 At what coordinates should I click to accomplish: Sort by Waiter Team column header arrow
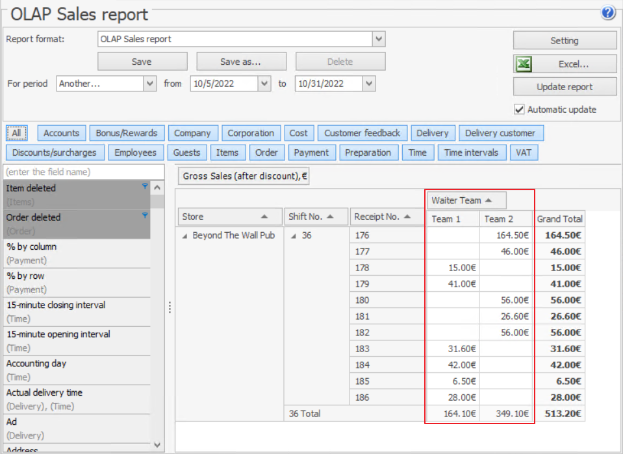489,200
